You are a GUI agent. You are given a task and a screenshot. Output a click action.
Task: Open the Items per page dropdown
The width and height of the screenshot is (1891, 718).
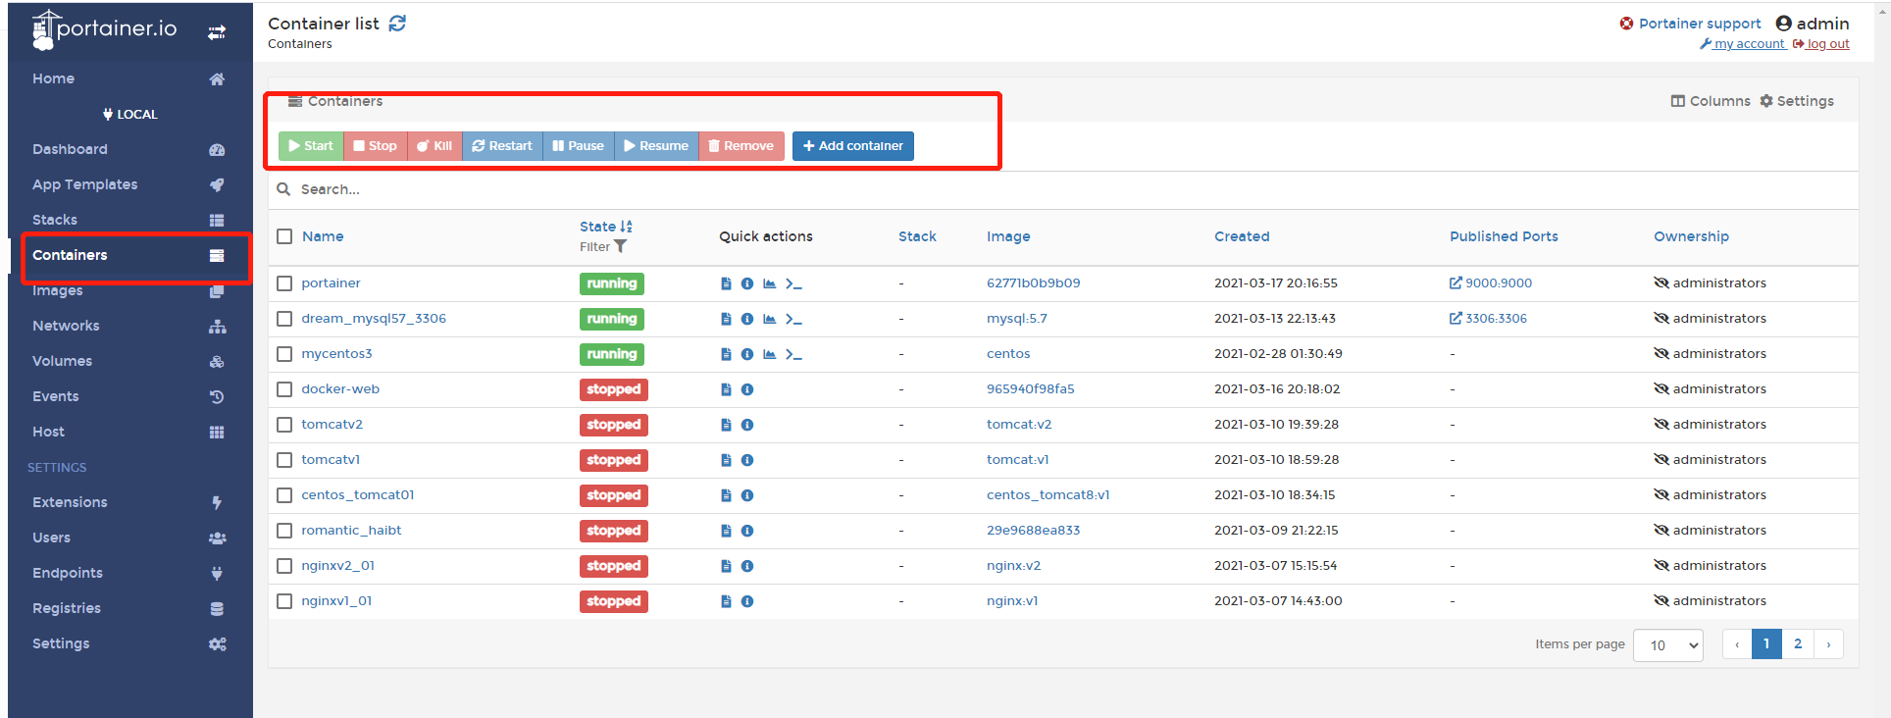(x=1667, y=645)
